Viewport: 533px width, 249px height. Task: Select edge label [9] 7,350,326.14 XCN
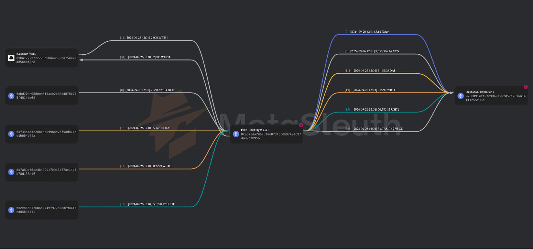coord(372,51)
